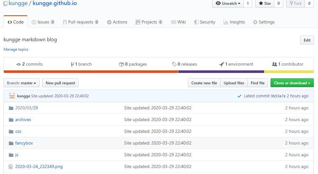This screenshot has height=174, width=318.
Task: Click the rocket icon beside 1 environment
Action: coord(222,64)
